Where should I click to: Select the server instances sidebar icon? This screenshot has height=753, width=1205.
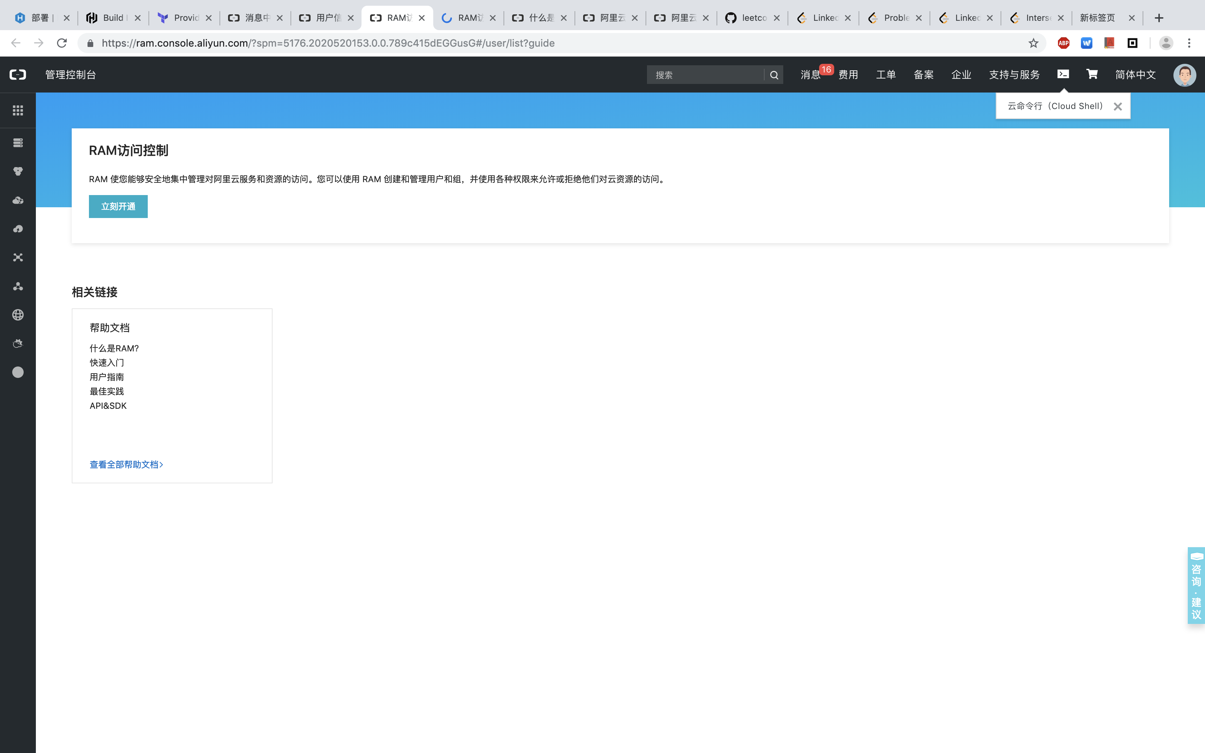pyautogui.click(x=18, y=142)
